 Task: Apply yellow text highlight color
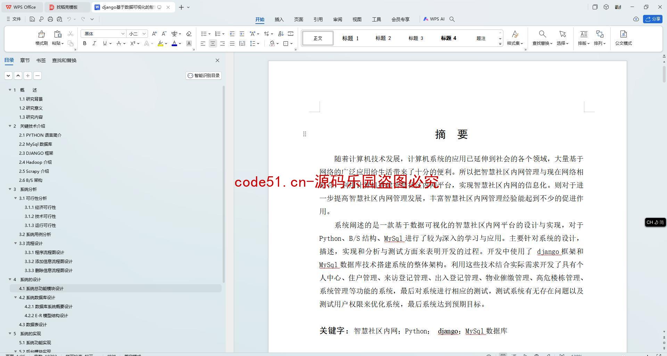tap(160, 43)
